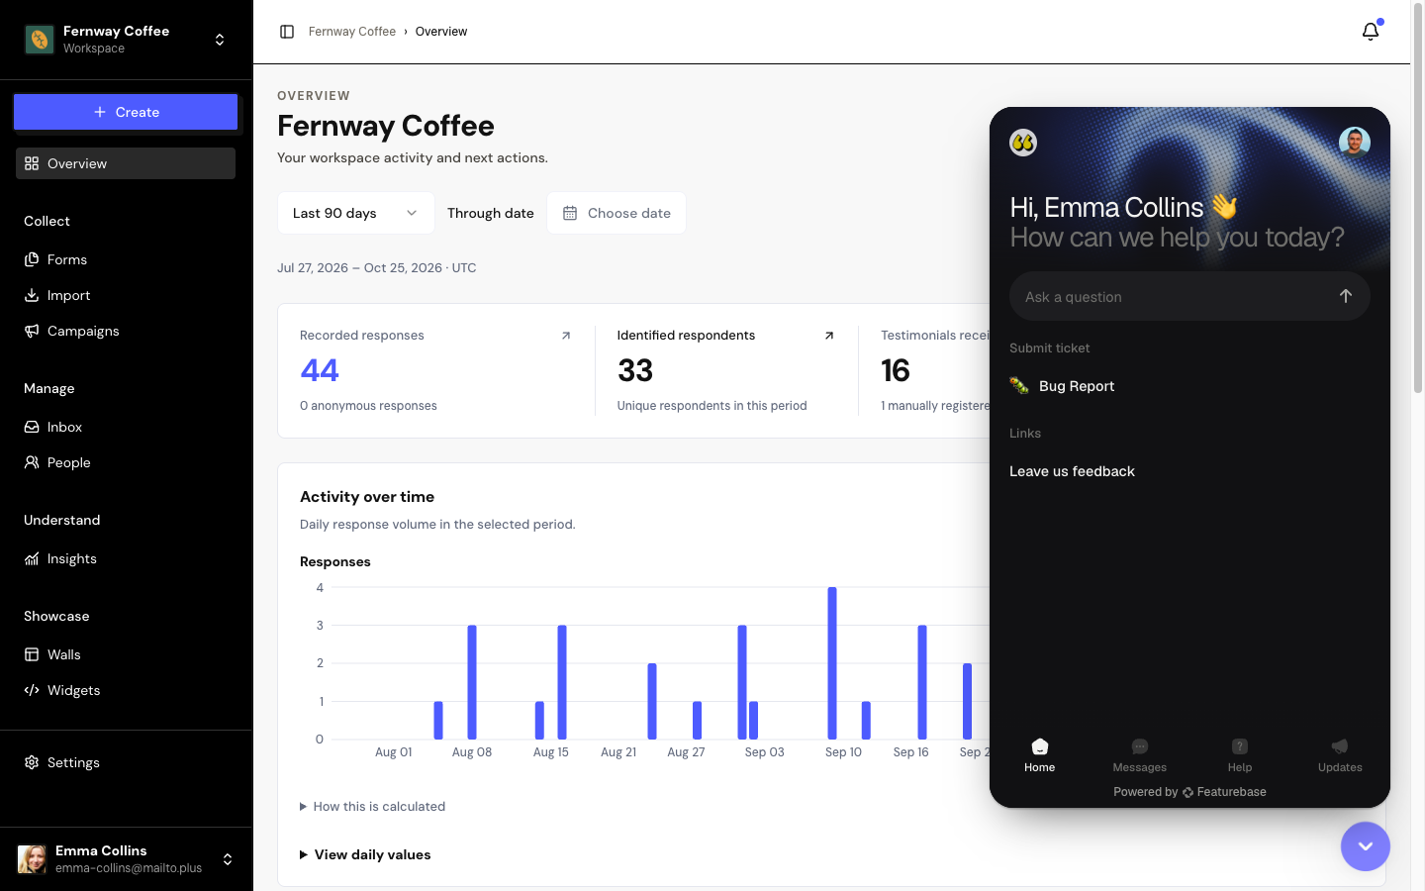1425x891 pixels.
Task: Open the Emma Collins account menu chevrons
Action: (x=228, y=859)
